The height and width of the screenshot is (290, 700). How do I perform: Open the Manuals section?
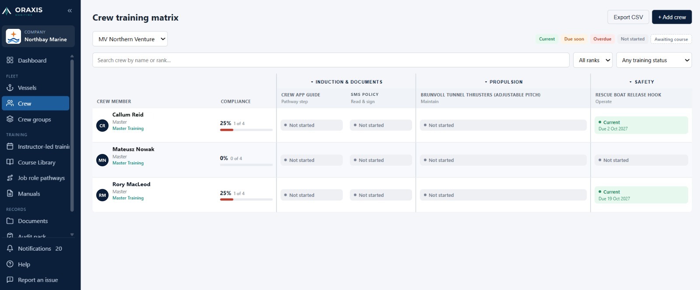coord(36,194)
